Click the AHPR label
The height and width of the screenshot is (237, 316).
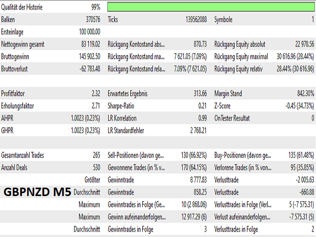(x=7, y=118)
